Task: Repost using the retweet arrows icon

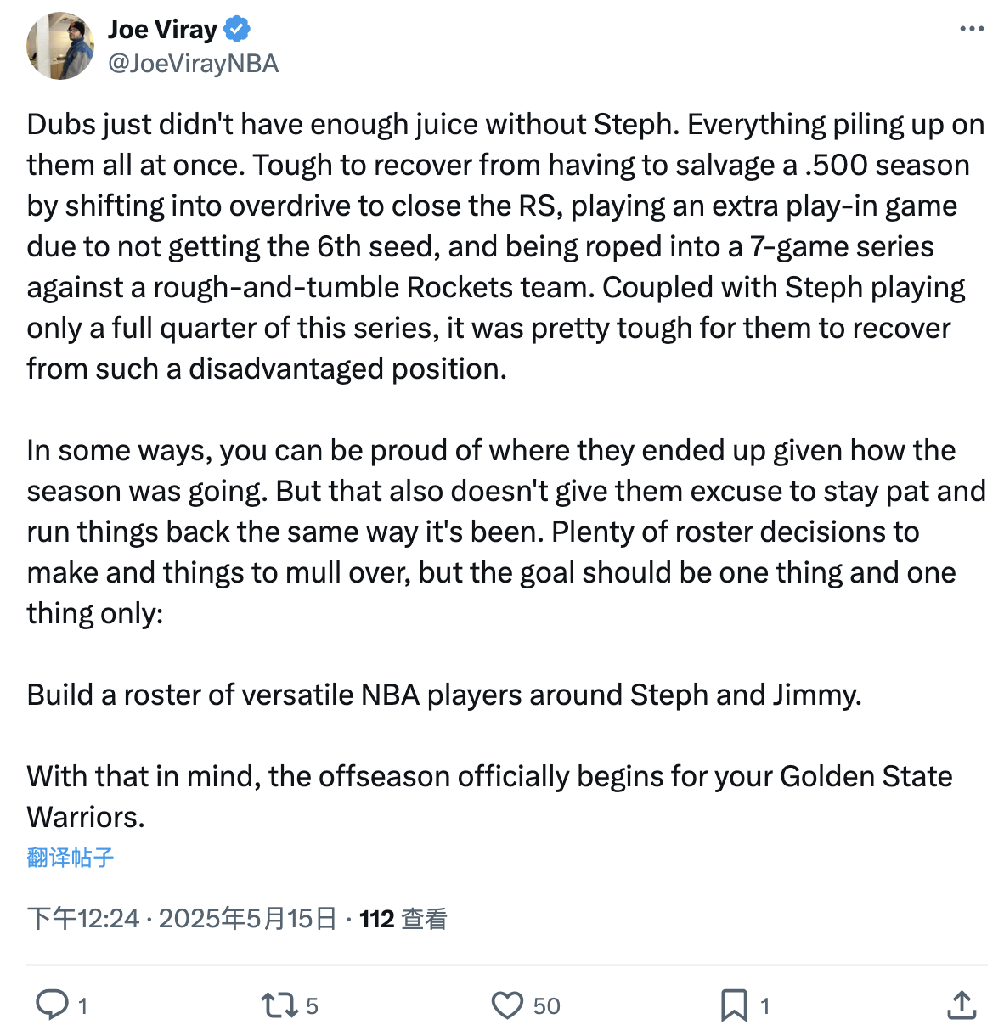Action: 279,1005
